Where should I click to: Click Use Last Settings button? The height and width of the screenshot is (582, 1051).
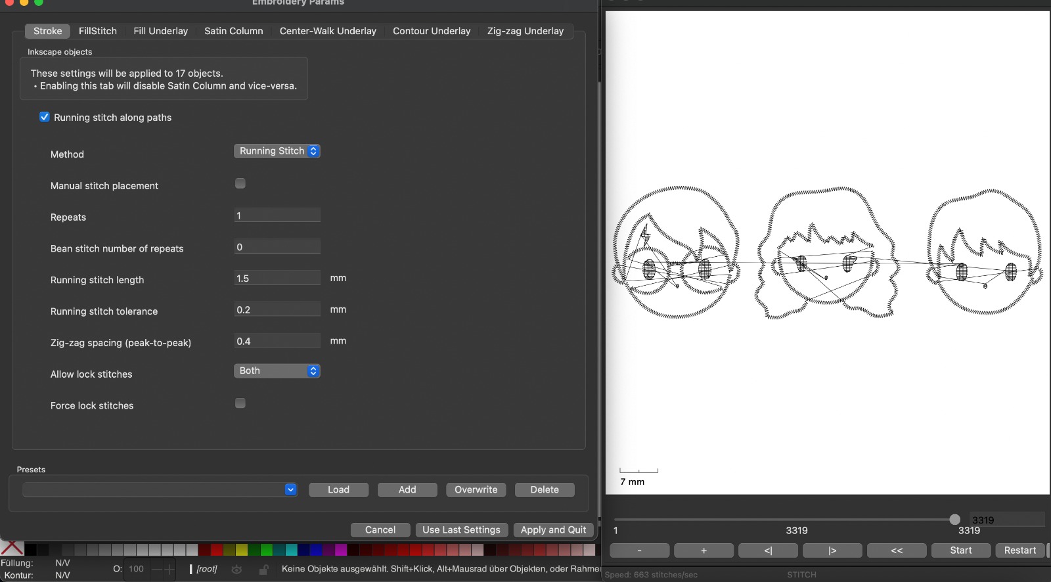click(461, 530)
